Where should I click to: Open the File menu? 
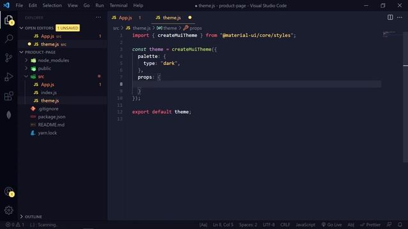pyautogui.click(x=19, y=6)
